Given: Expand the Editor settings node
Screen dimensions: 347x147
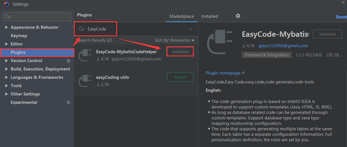Looking at the screenshot, I should [x=7, y=44].
